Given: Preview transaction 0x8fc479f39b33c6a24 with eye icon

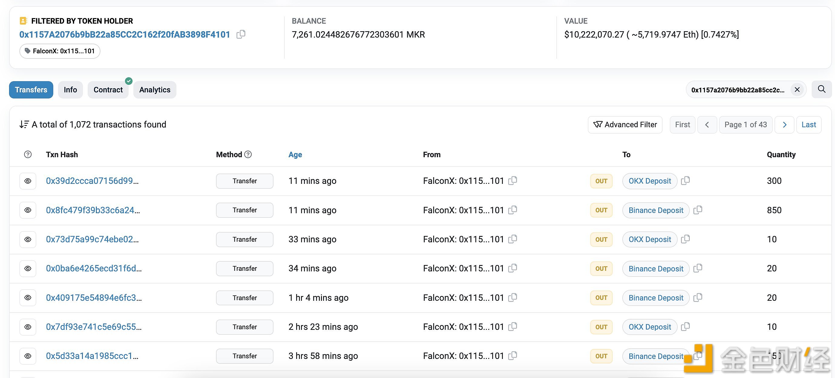Looking at the screenshot, I should 28,210.
